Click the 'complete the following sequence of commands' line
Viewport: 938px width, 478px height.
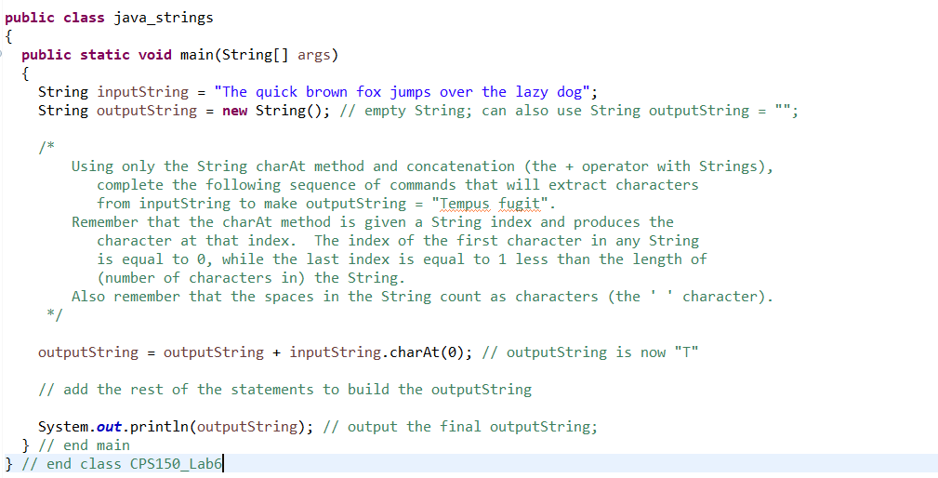(397, 185)
